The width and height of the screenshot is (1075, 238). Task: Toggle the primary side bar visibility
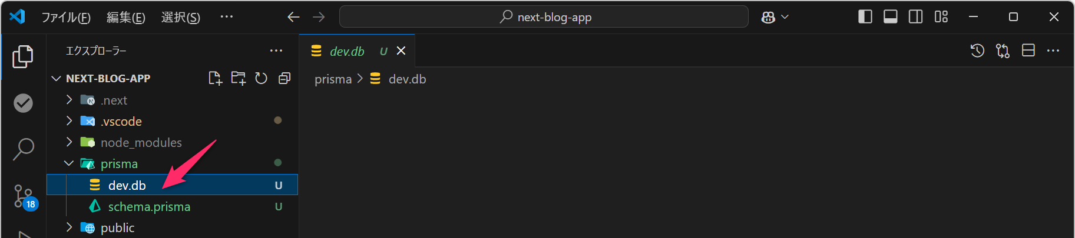[865, 17]
